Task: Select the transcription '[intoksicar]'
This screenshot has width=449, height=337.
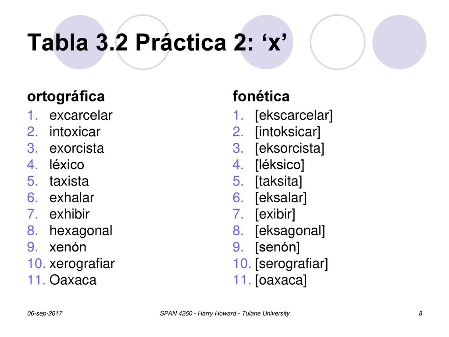Action: [x=288, y=132]
